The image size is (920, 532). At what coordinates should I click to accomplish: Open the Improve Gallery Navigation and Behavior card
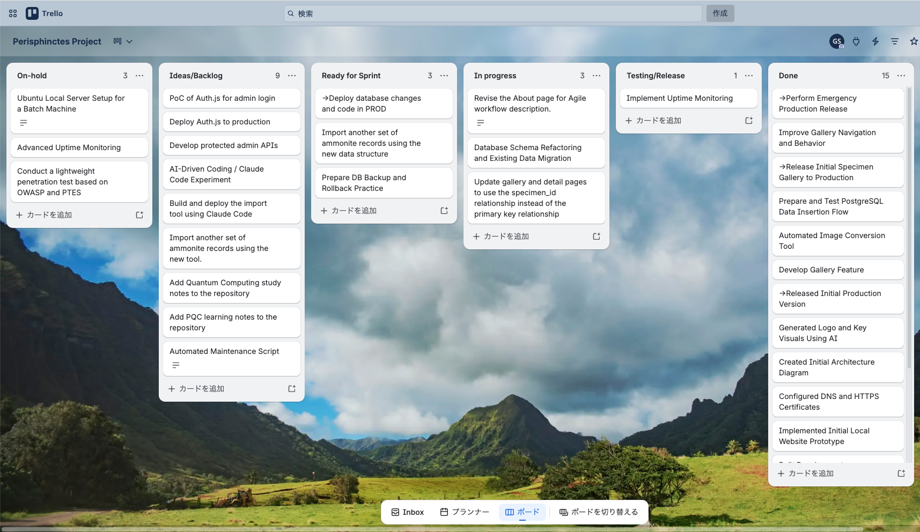click(838, 138)
